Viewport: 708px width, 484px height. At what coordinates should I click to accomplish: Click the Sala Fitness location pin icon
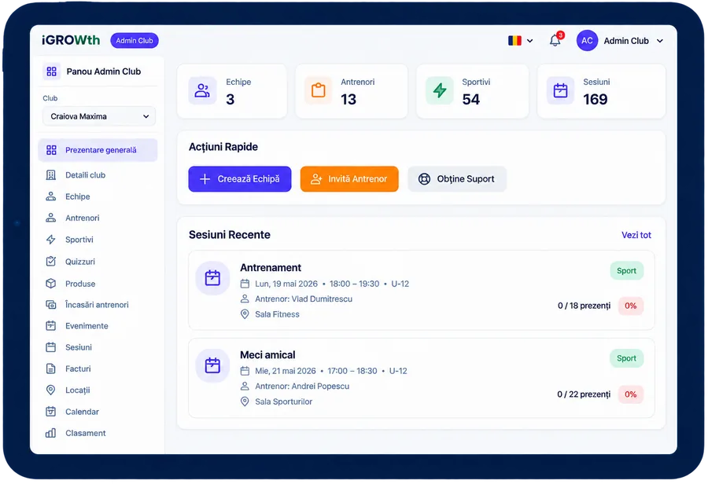point(245,314)
